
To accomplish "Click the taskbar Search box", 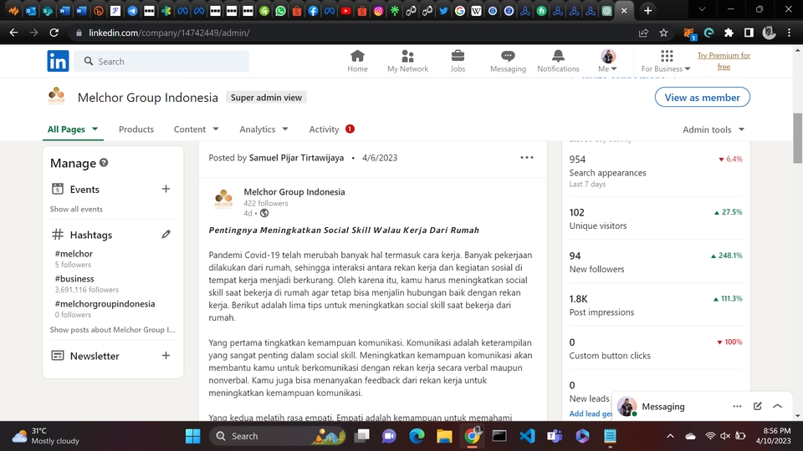I will pos(277,436).
